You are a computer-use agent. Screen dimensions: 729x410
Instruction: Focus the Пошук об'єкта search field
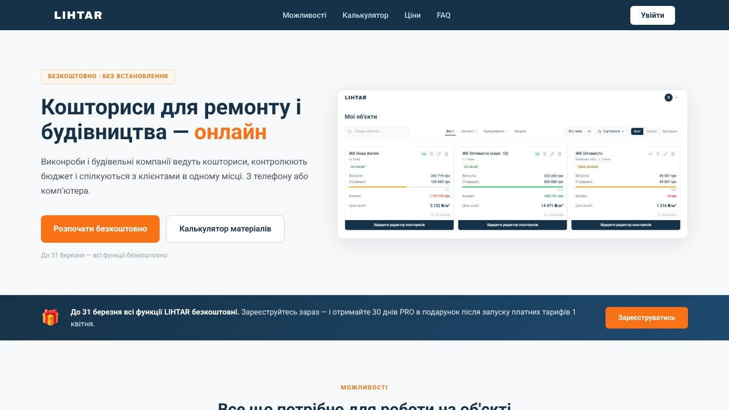click(377, 131)
